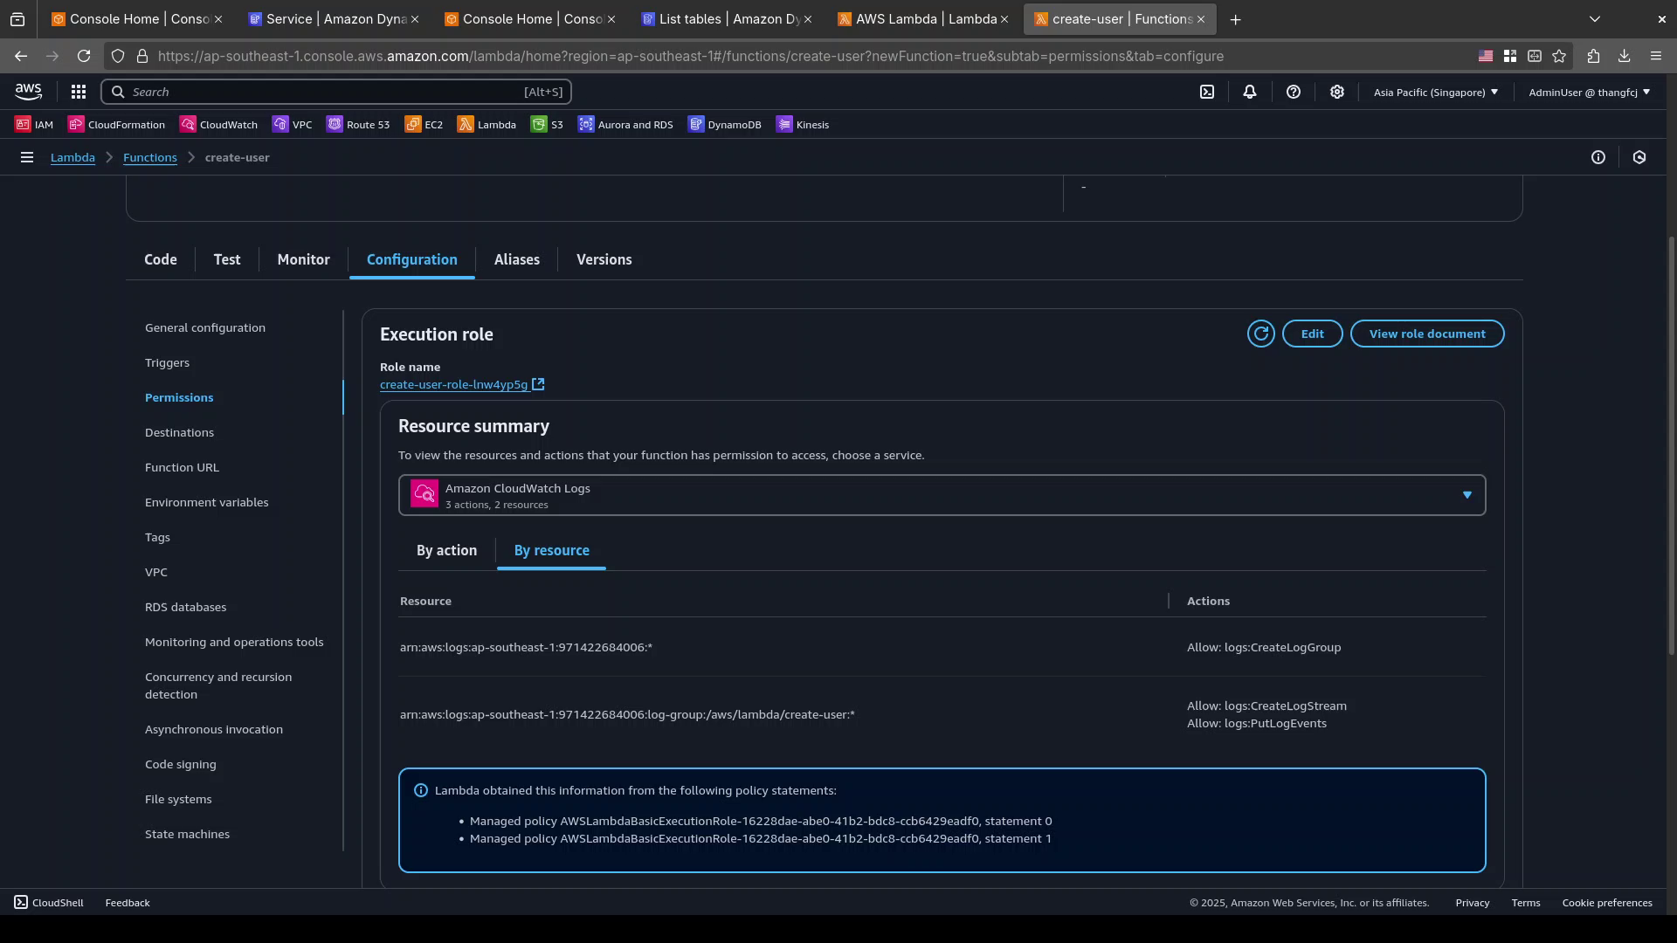List all browser tabs dropdown
1677x943 pixels.
(x=1595, y=19)
